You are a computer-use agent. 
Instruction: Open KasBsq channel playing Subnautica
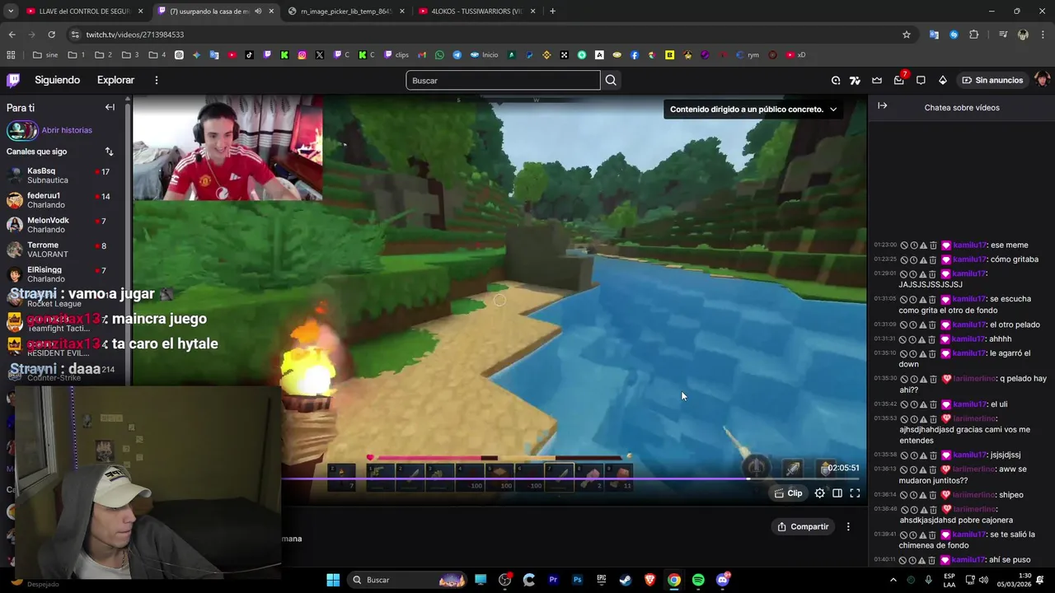(62, 175)
